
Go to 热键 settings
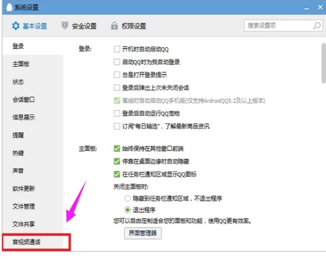pos(33,153)
